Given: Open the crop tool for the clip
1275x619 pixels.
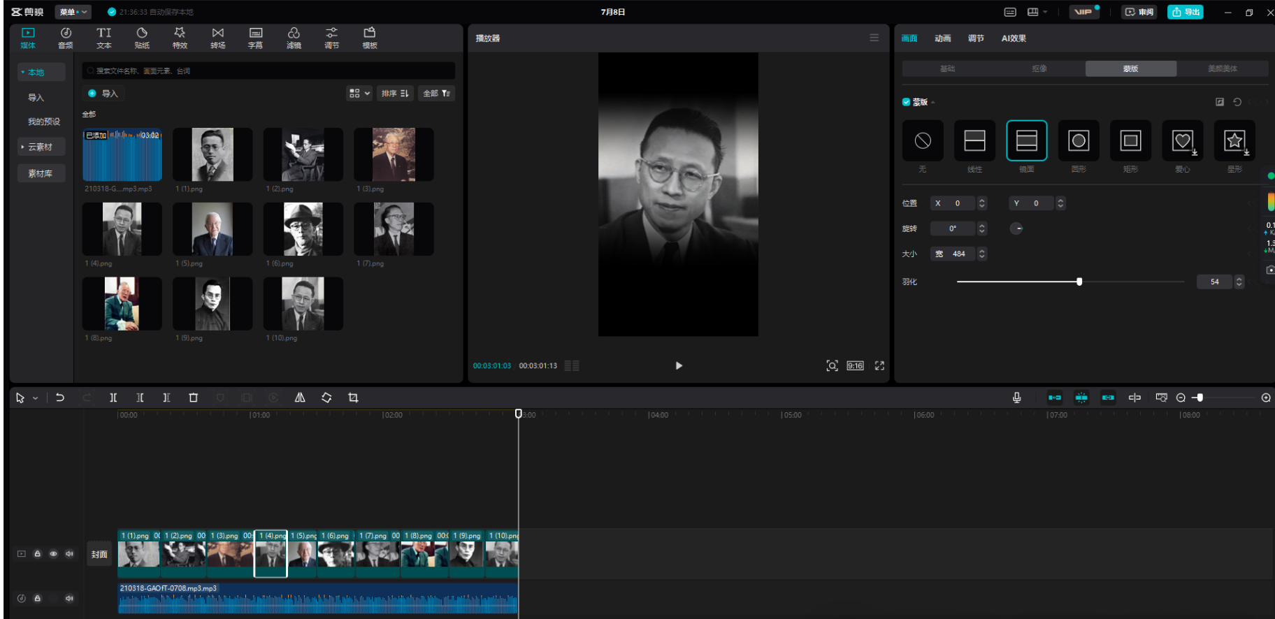Looking at the screenshot, I should (353, 398).
